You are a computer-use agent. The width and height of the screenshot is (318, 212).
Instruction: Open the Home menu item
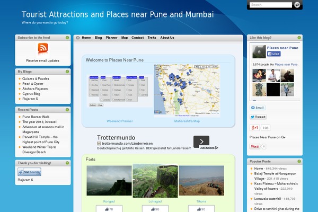coord(86,38)
